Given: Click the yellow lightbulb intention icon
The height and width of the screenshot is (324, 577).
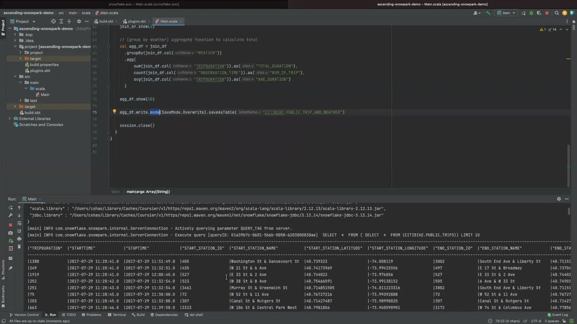Looking at the screenshot, I should pos(114,112).
